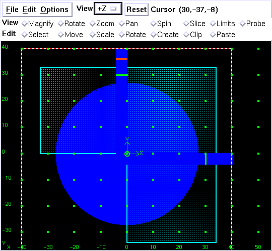Turn on Limits view mode

[x=223, y=24]
